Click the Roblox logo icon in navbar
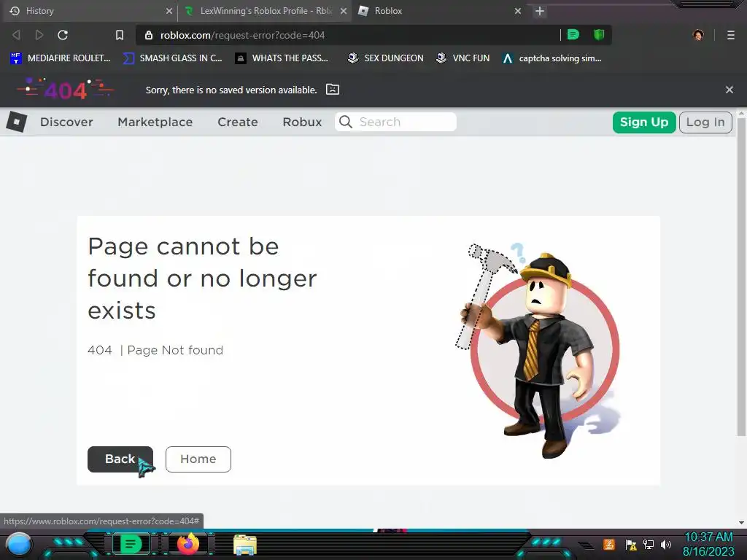This screenshot has width=747, height=560. (17, 122)
